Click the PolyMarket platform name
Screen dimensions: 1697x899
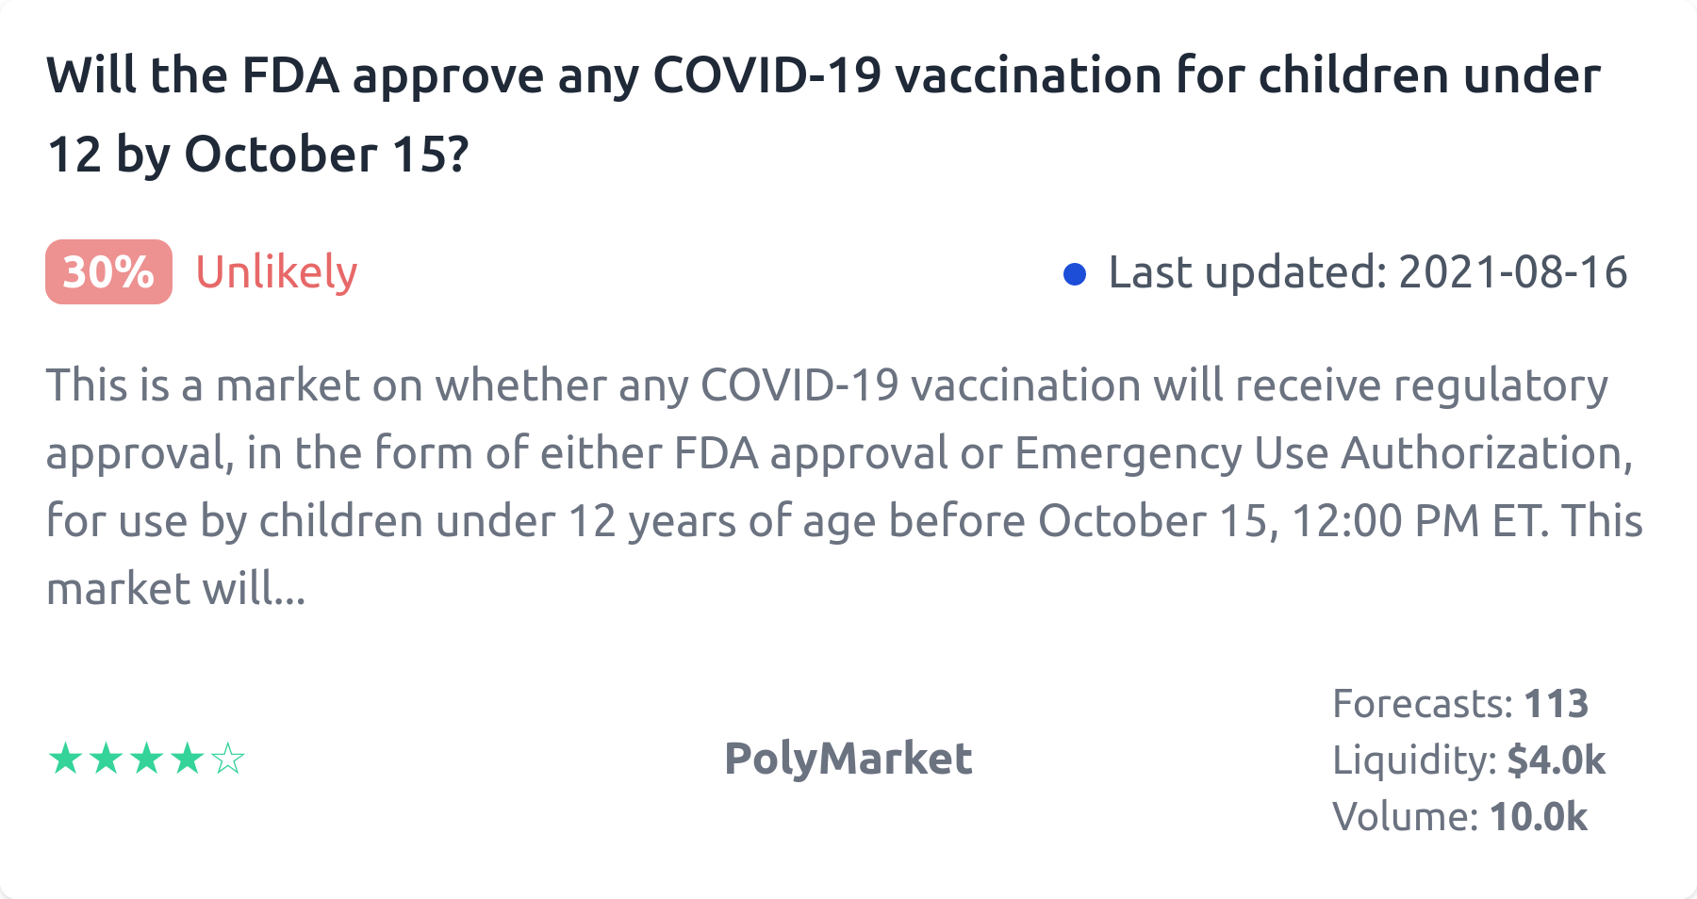pyautogui.click(x=848, y=759)
